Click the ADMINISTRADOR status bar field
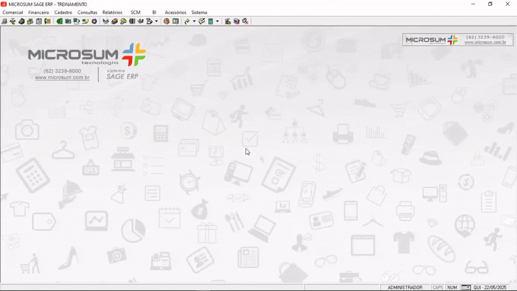The width and height of the screenshot is (517, 291). click(x=405, y=287)
